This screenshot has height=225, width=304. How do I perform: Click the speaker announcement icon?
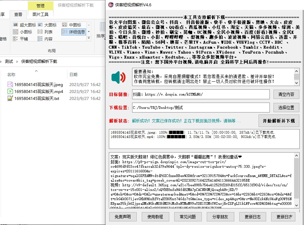(x=118, y=77)
